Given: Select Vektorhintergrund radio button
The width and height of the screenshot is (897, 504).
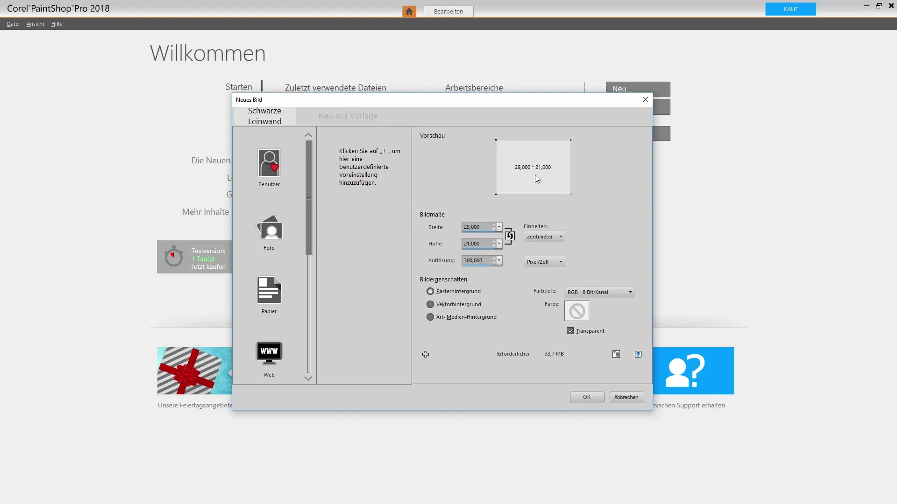Looking at the screenshot, I should click(x=430, y=304).
